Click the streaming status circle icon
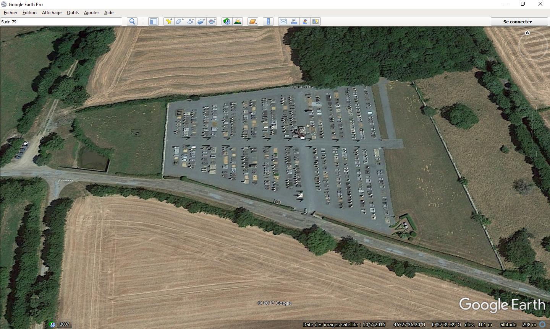The image size is (550, 329). coord(543,324)
